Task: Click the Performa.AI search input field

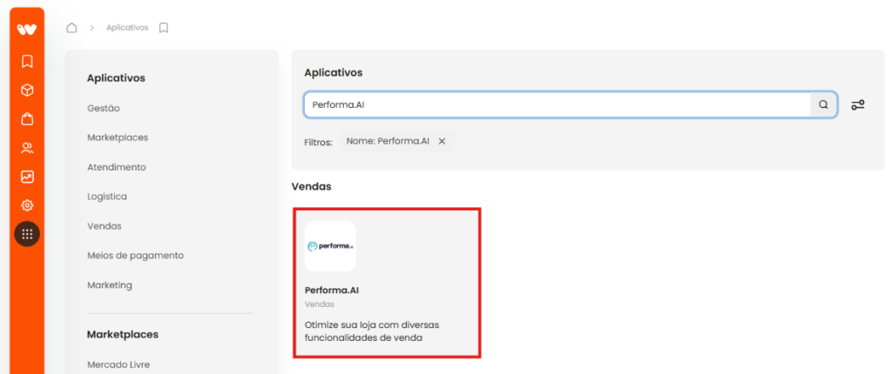Action: pyautogui.click(x=557, y=104)
